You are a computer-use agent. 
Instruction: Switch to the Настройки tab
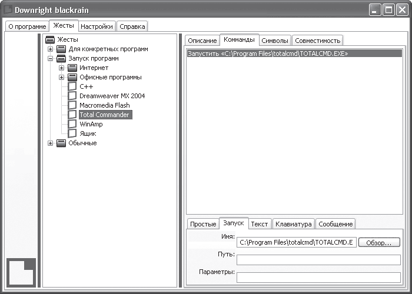(97, 26)
